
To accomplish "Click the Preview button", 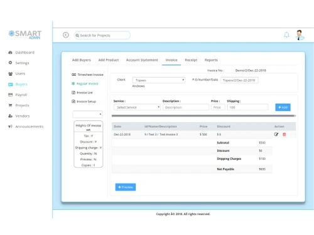I will click(x=126, y=187).
